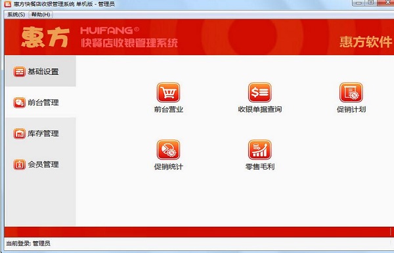Select the 基础设置 label in sidebar
Image resolution: width=394 pixels, height=253 pixels.
coord(43,72)
